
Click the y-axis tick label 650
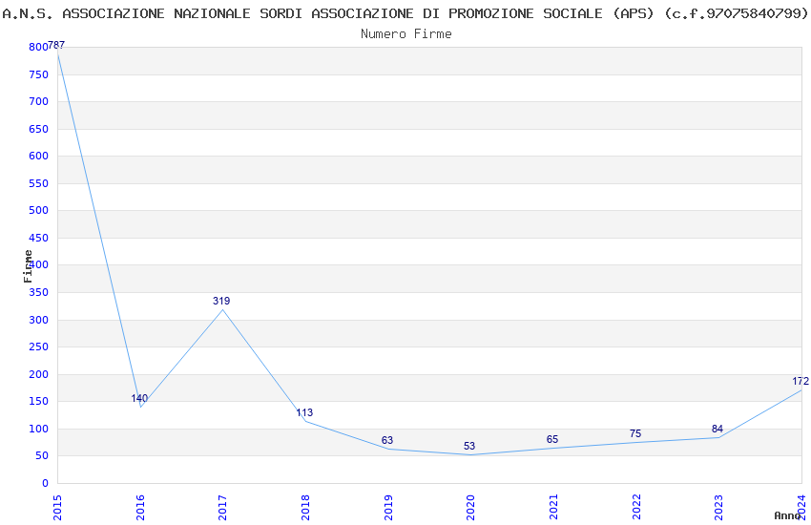(x=39, y=129)
